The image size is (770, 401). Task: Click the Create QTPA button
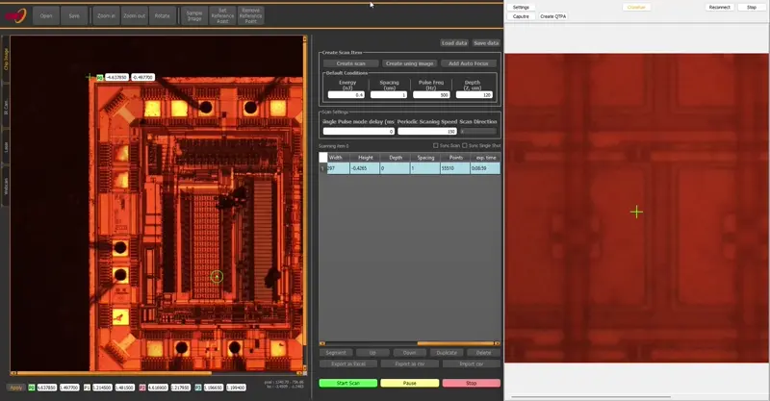tap(552, 16)
